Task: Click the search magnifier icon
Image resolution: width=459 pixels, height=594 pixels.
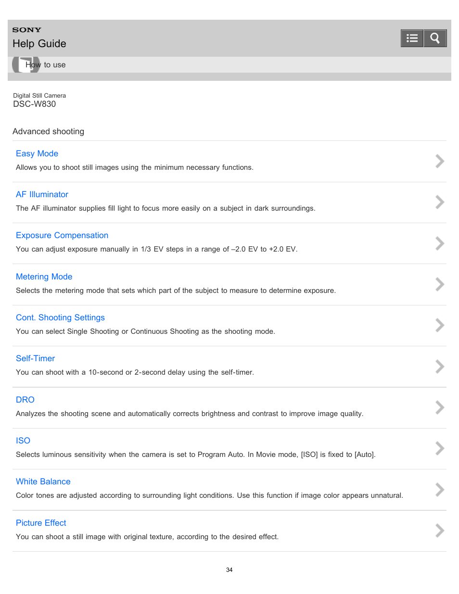Action: (x=435, y=38)
